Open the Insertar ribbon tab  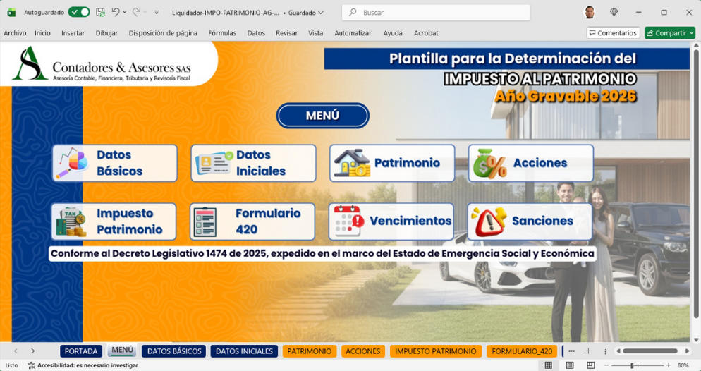pyautogui.click(x=73, y=33)
